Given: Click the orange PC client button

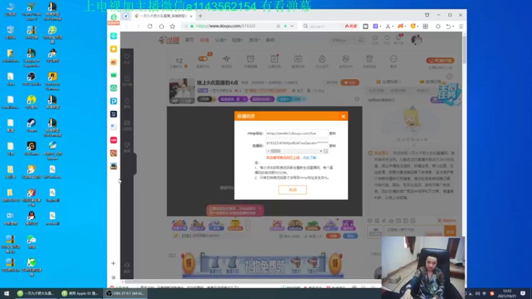Looking at the screenshot, I should 440,60.
